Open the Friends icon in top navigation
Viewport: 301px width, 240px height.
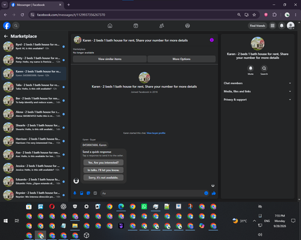point(161,26)
